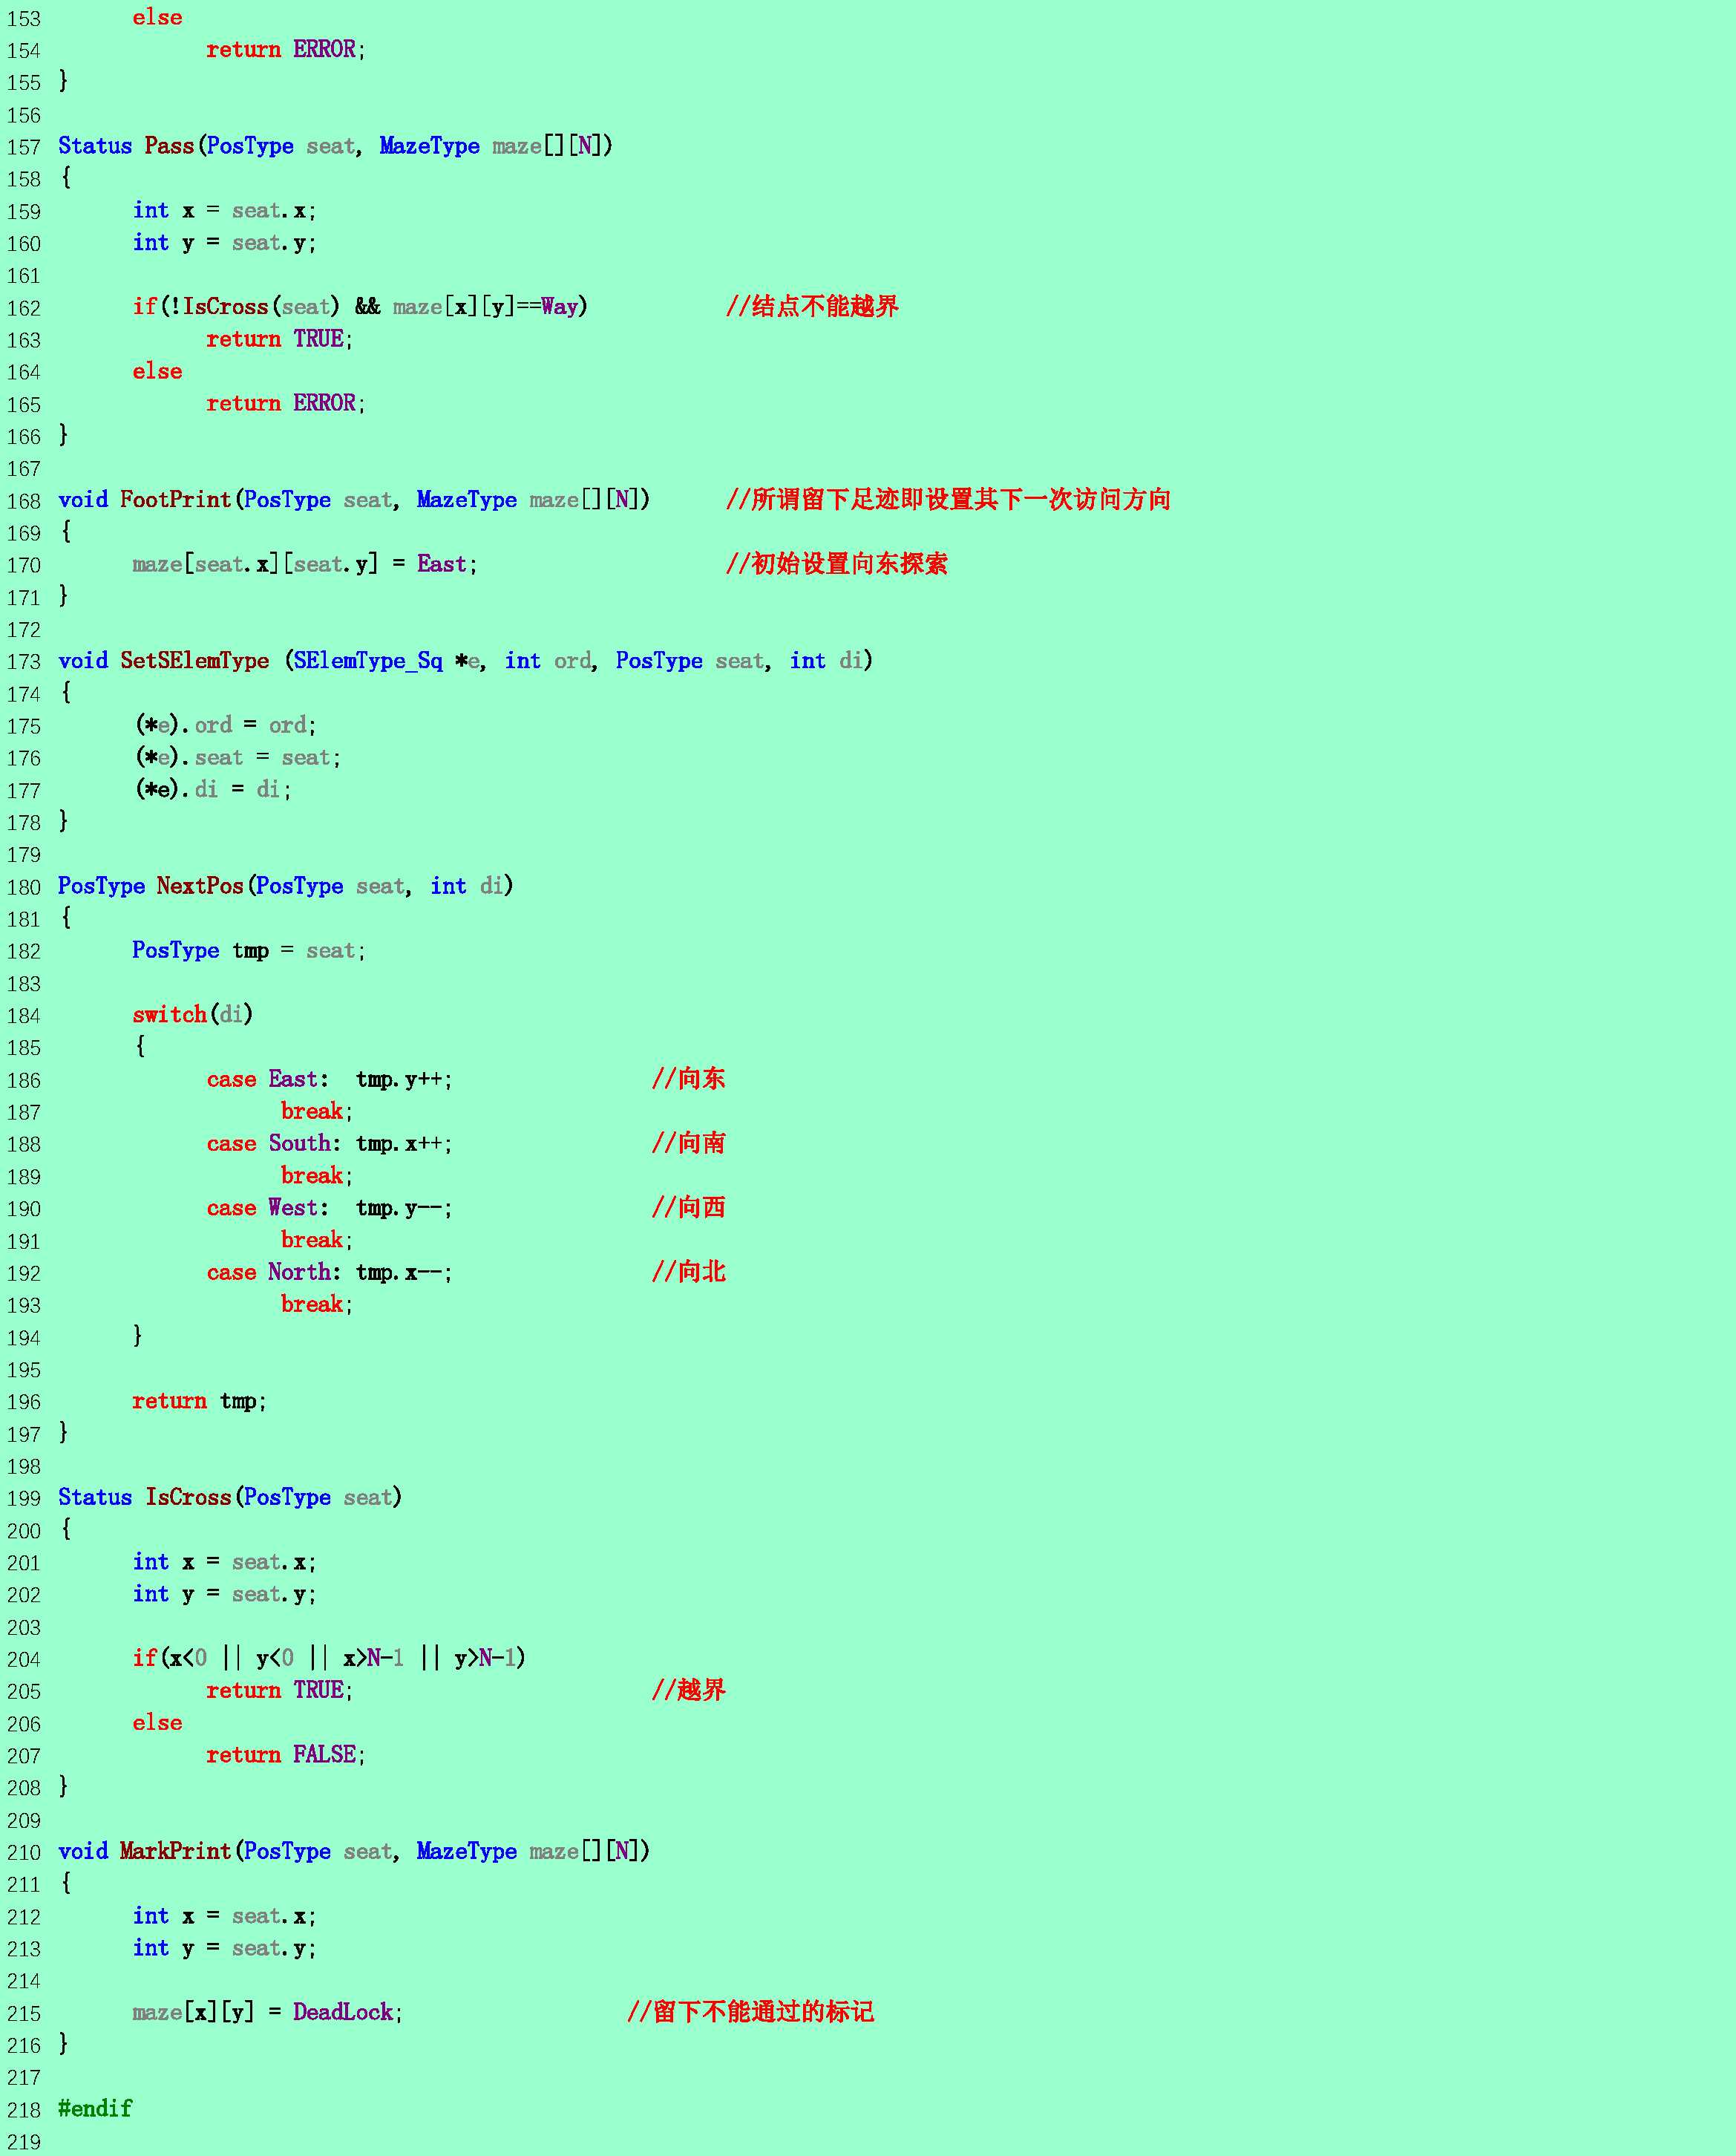Click the else keyword on line 206
This screenshot has width=1736, height=2156.
point(157,1723)
